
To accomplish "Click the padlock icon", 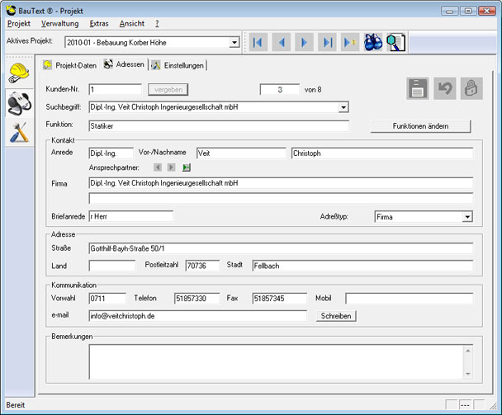I will pyautogui.click(x=471, y=89).
